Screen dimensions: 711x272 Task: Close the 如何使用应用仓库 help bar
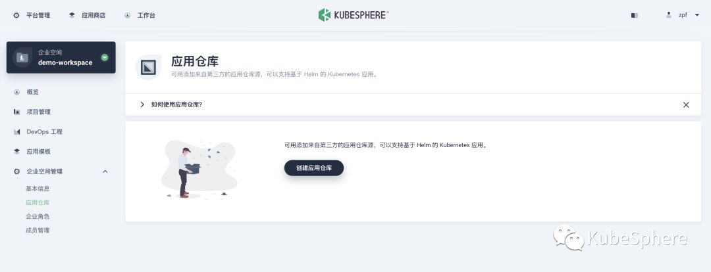click(686, 104)
